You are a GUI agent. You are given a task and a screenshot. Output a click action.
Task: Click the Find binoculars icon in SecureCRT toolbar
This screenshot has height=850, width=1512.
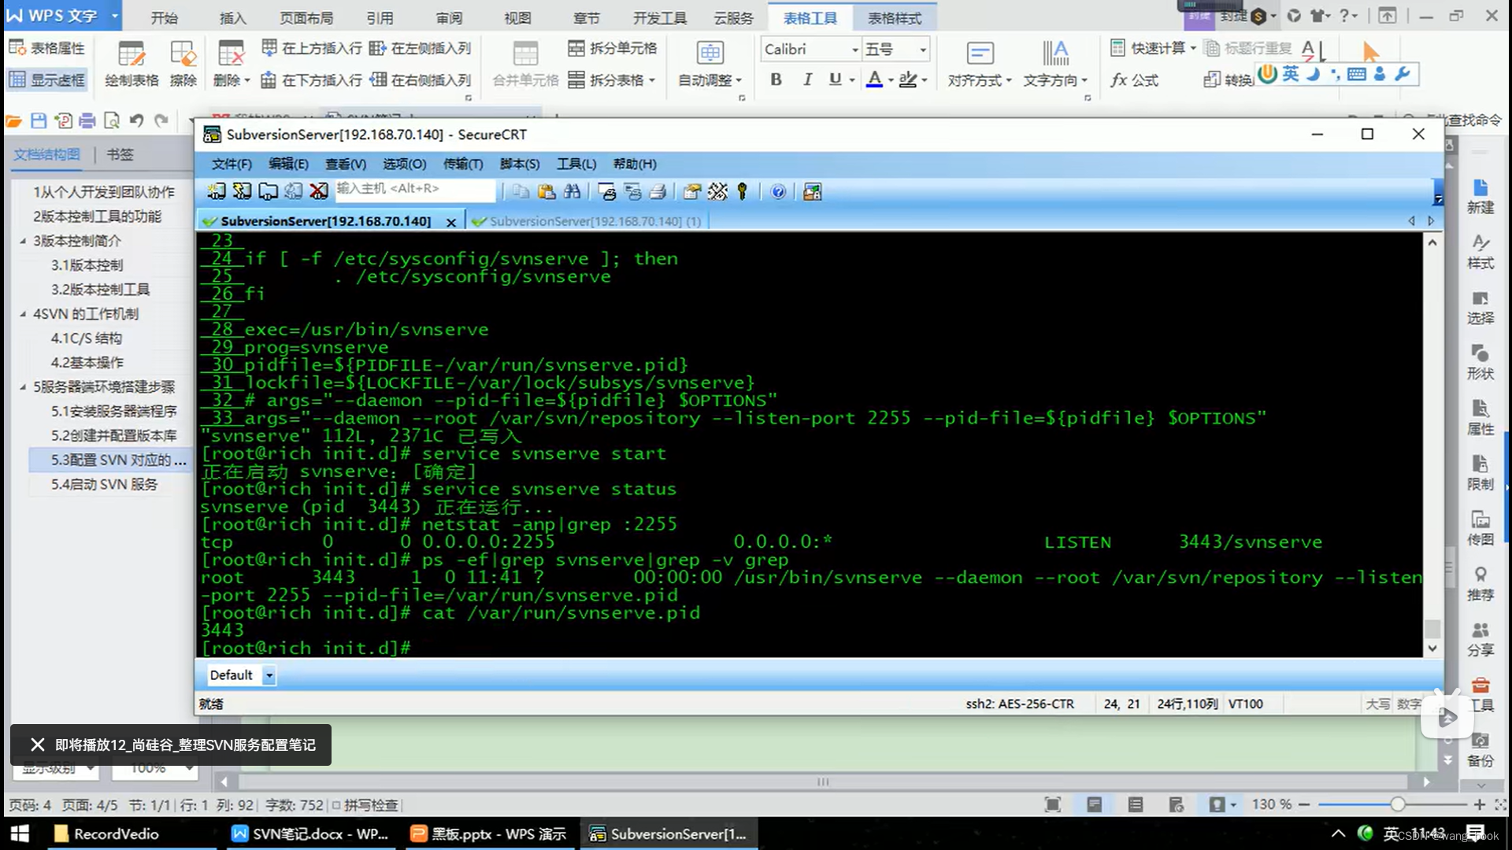click(x=573, y=191)
